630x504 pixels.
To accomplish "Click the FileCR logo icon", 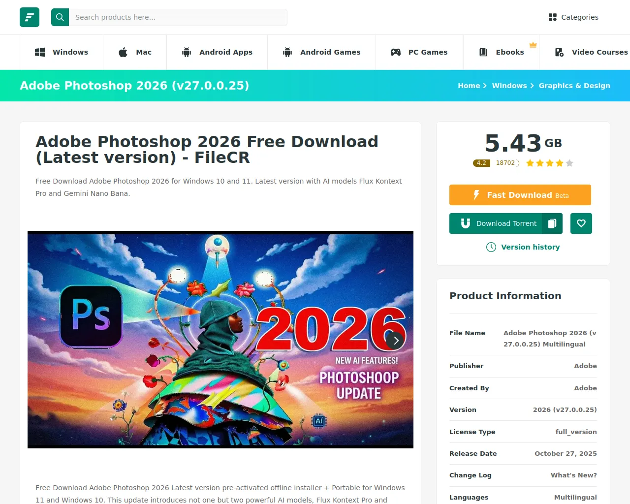I will [30, 17].
